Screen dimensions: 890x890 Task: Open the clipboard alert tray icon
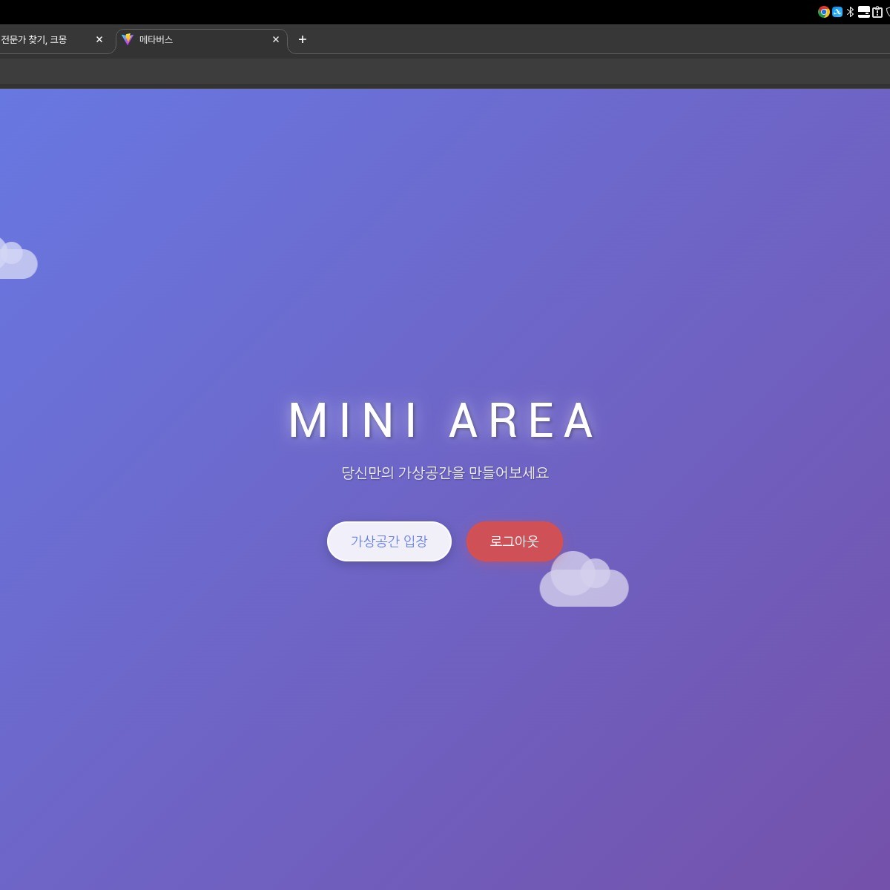877,12
